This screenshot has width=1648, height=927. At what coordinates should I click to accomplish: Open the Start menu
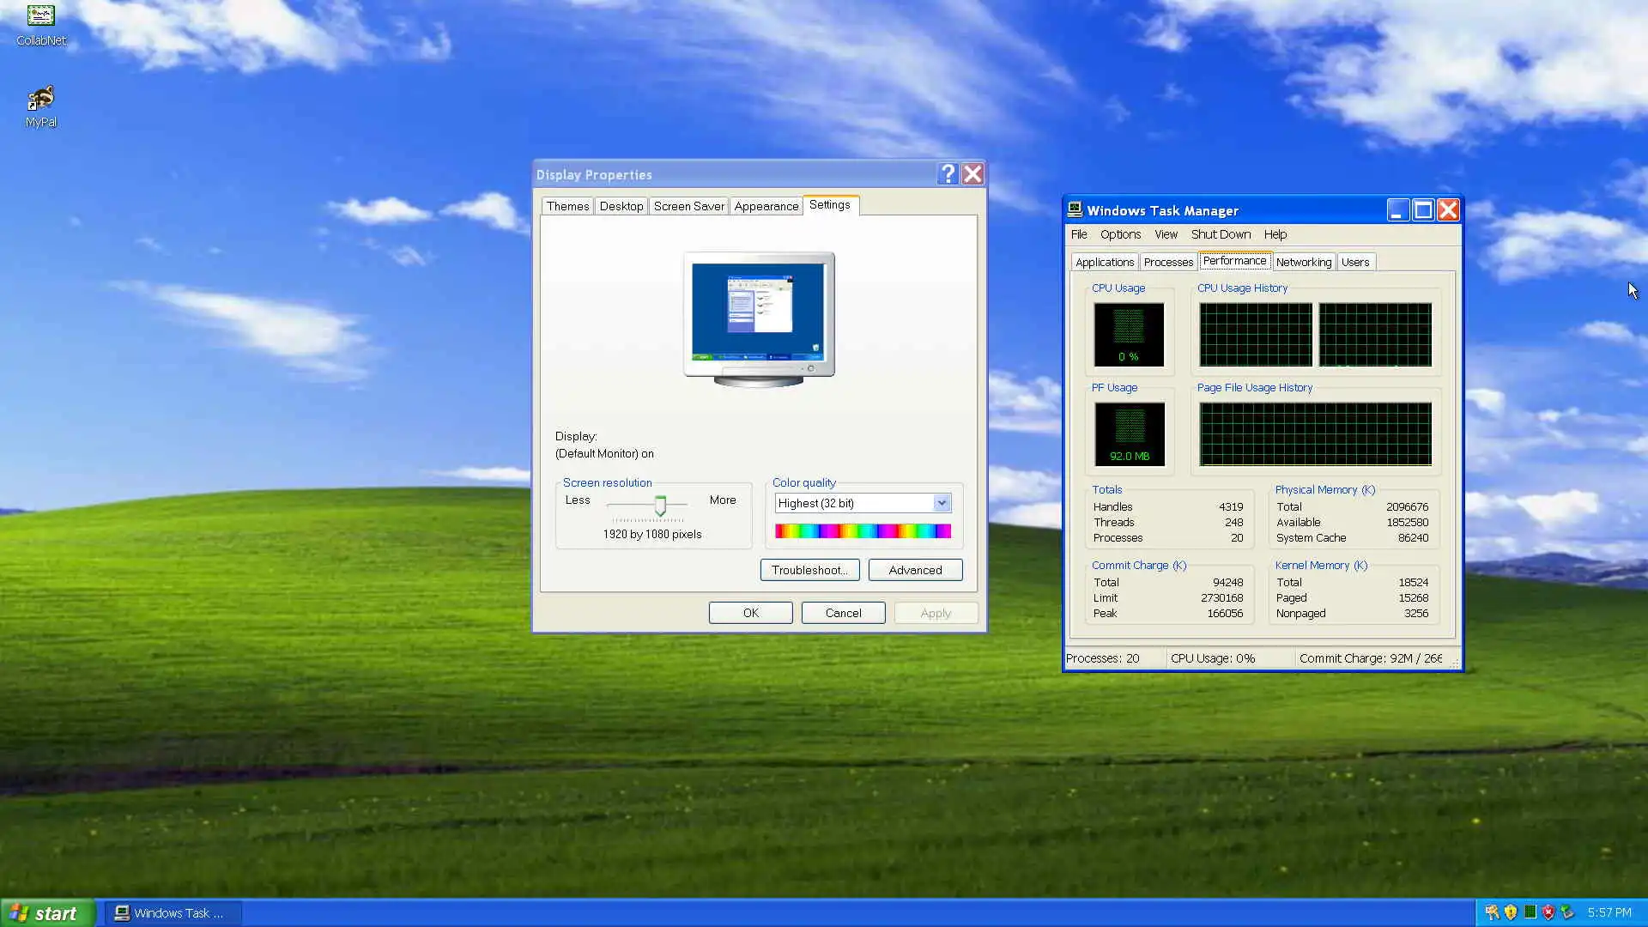click(x=46, y=913)
